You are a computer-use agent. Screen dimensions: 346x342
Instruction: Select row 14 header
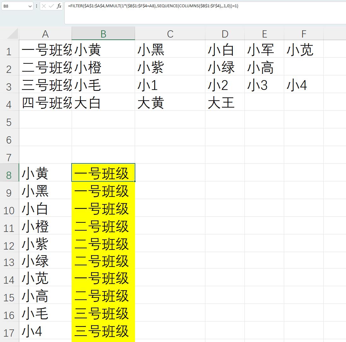pyautogui.click(x=9, y=277)
